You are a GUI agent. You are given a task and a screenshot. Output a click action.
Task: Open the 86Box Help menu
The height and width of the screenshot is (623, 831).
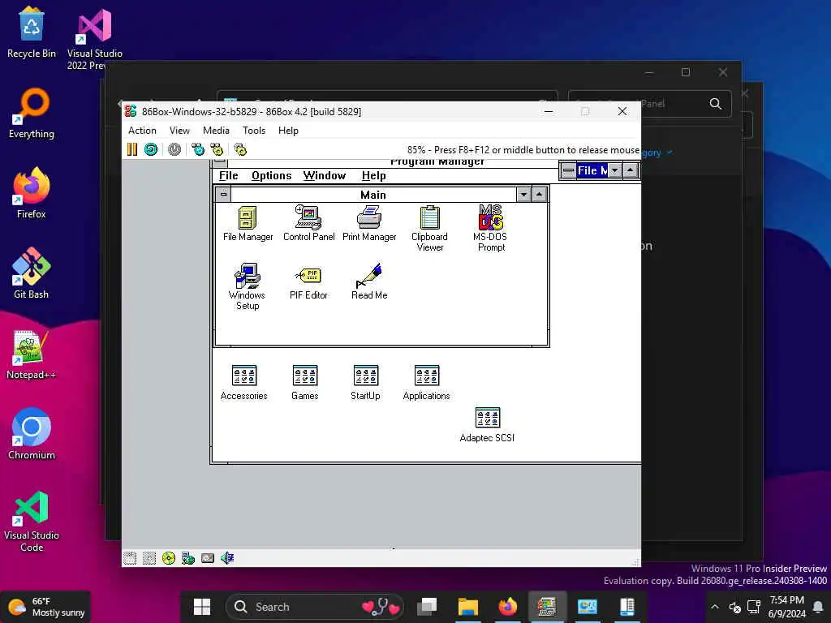coord(288,131)
